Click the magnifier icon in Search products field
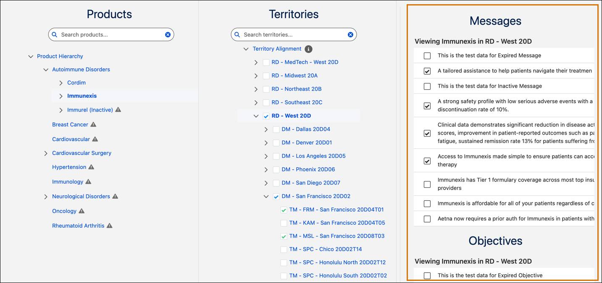 tap(55, 35)
